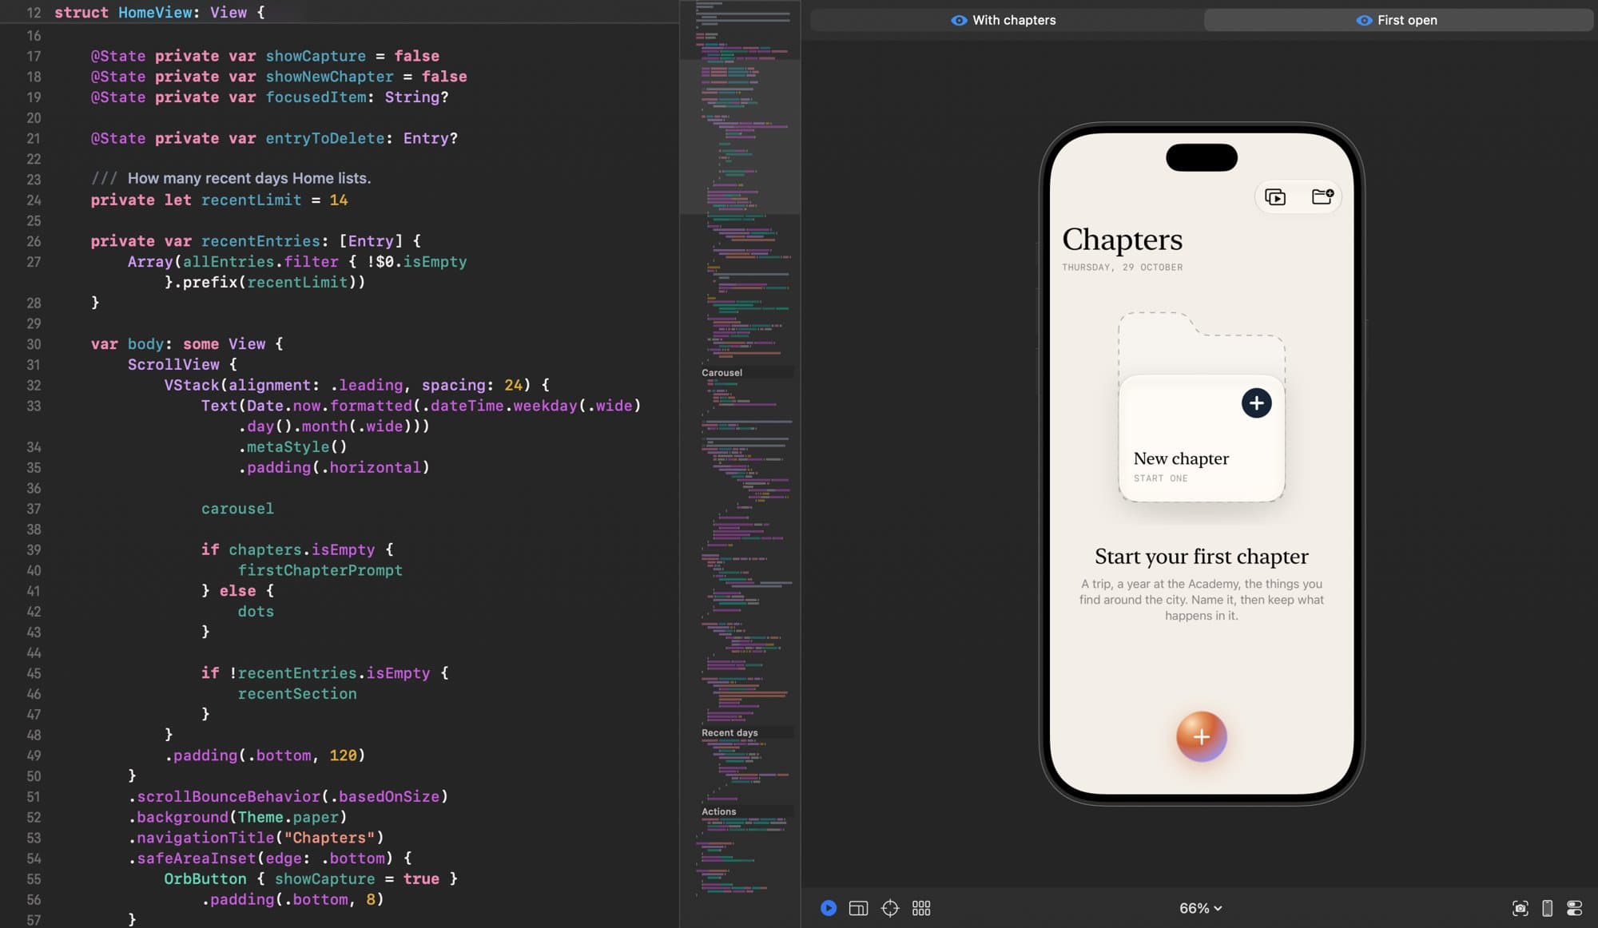
Task: Click the dots identifier on line 42
Action: click(x=256, y=612)
